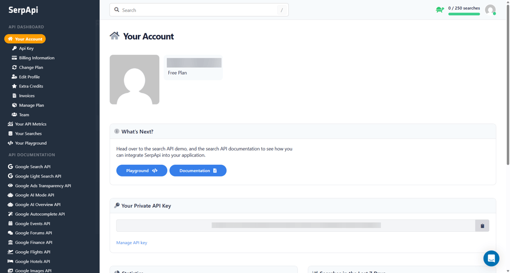Open the Api Key sidebar item
This screenshot has width=510, height=273.
click(26, 48)
